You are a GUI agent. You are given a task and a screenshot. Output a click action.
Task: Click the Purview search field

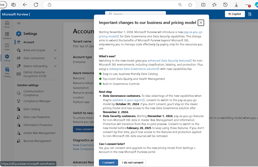135,13
